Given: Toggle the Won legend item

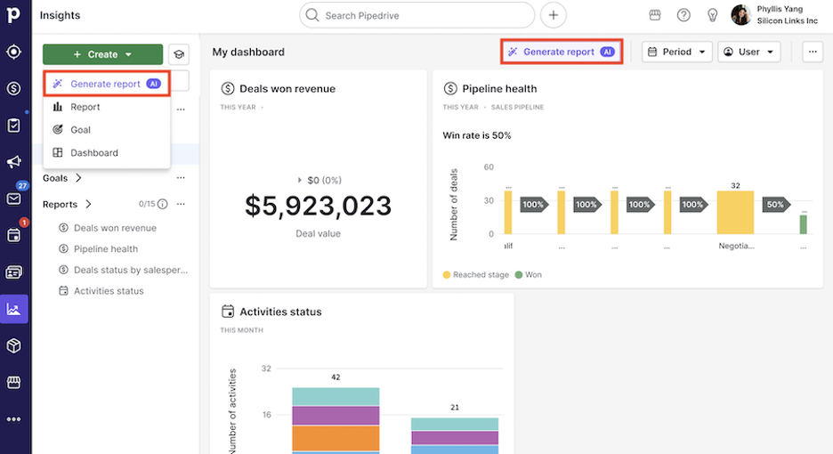Looking at the screenshot, I should click(533, 275).
